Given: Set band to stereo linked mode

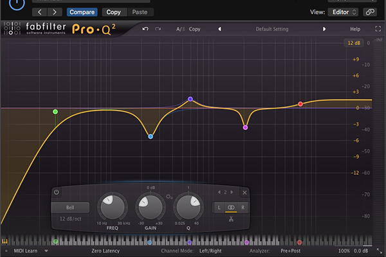Looking at the screenshot, I should tap(231, 208).
